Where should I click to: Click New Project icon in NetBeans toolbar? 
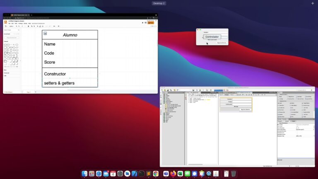165,90
